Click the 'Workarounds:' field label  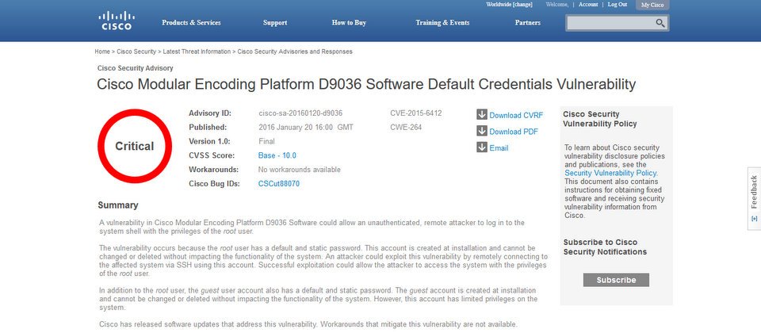coord(213,170)
